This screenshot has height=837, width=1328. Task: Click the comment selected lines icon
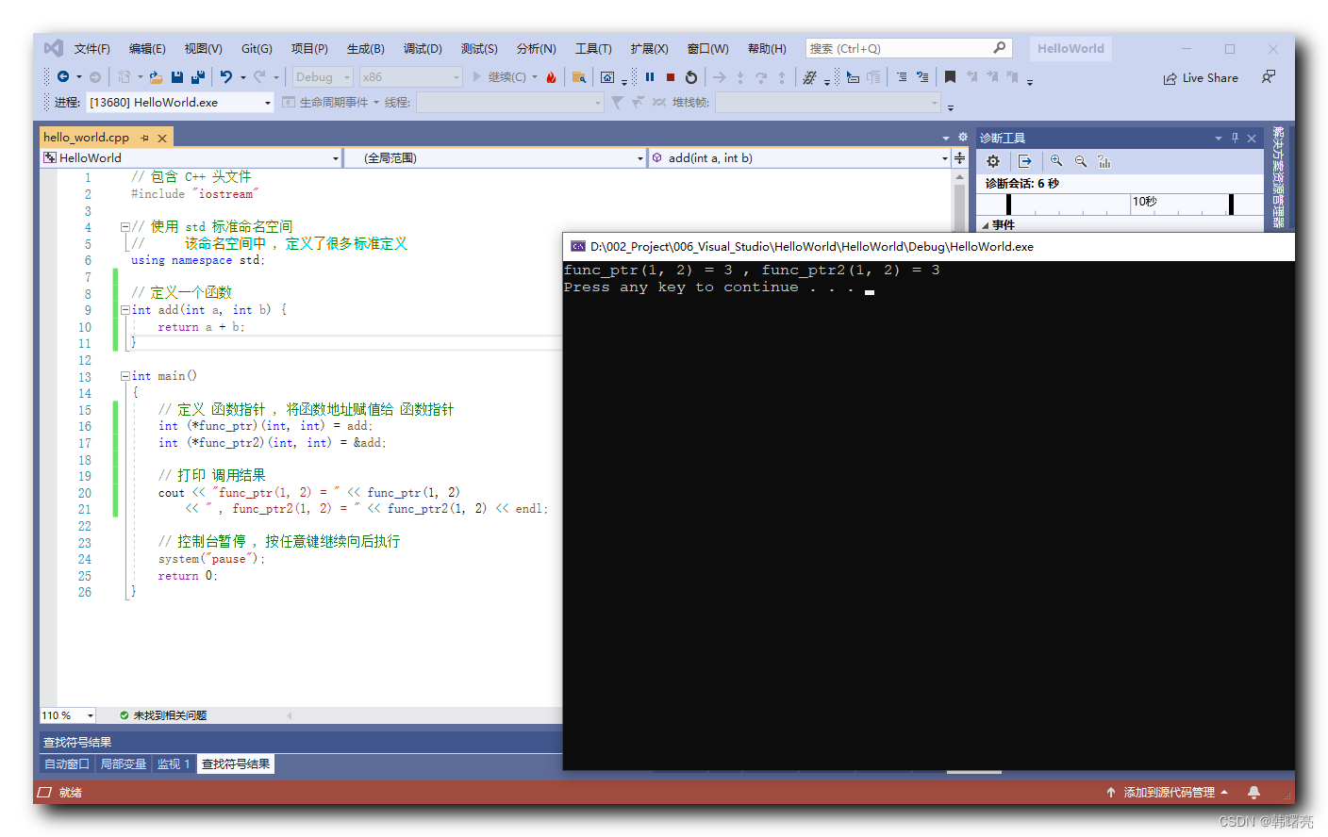click(x=902, y=77)
